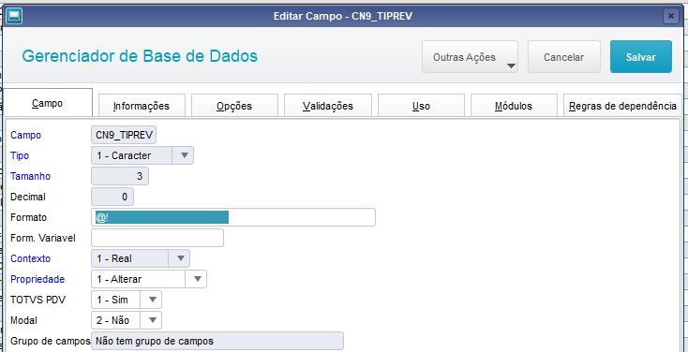The width and height of the screenshot is (688, 352).
Task: Click the Propriedade label
Action: (37, 279)
